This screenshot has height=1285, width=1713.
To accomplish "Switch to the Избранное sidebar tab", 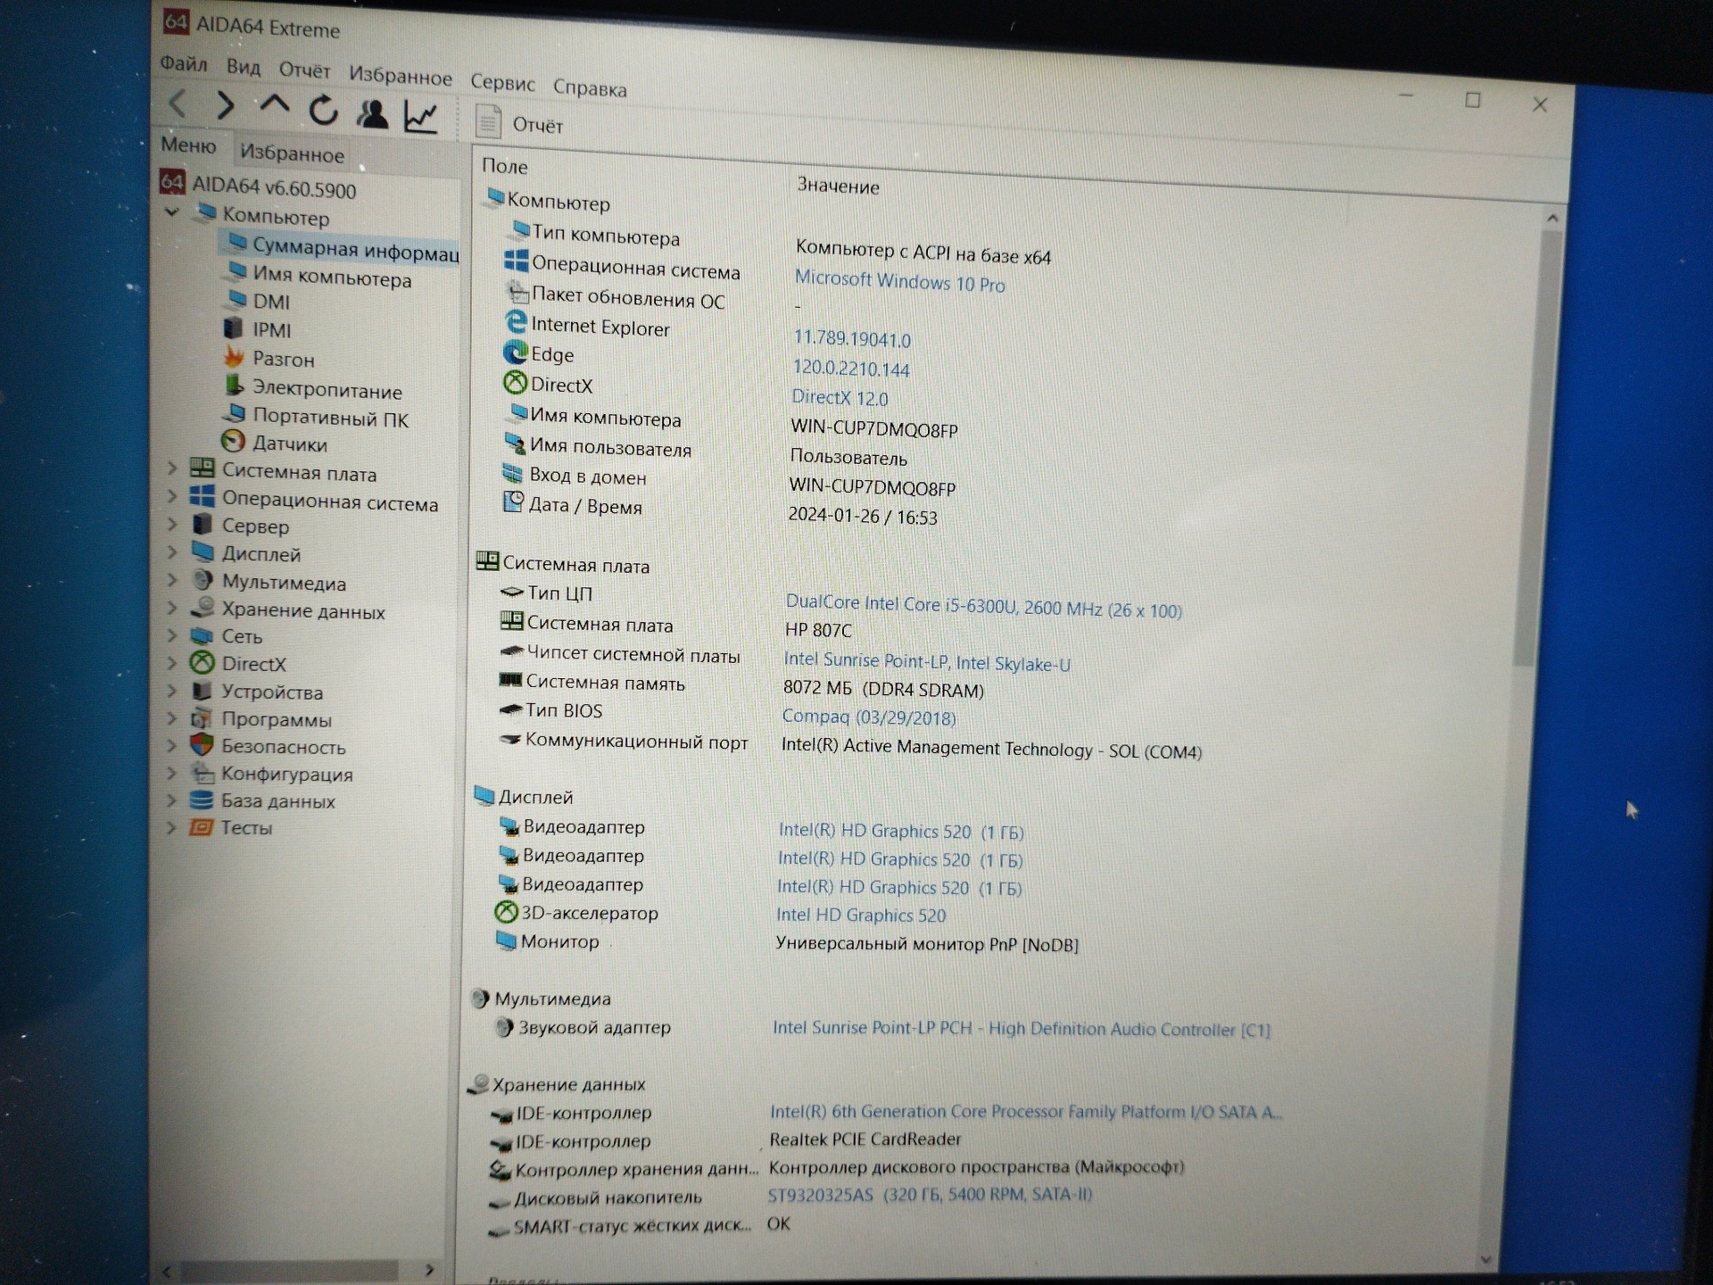I will point(292,153).
